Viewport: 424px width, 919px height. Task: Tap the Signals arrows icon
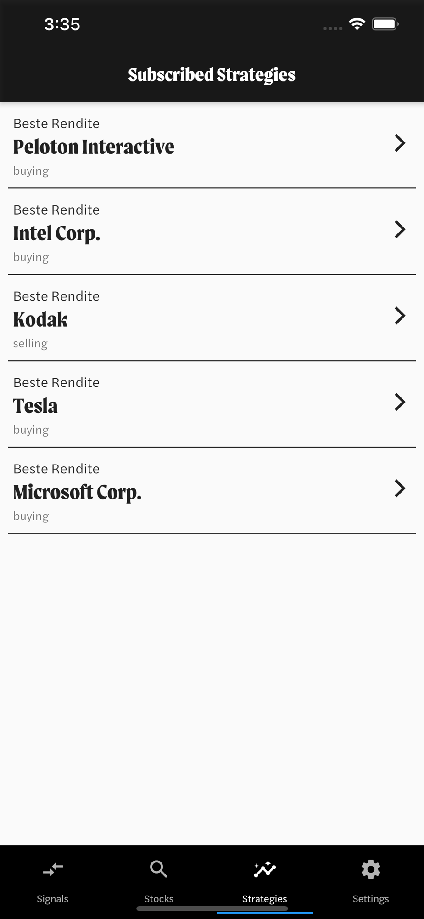(53, 869)
